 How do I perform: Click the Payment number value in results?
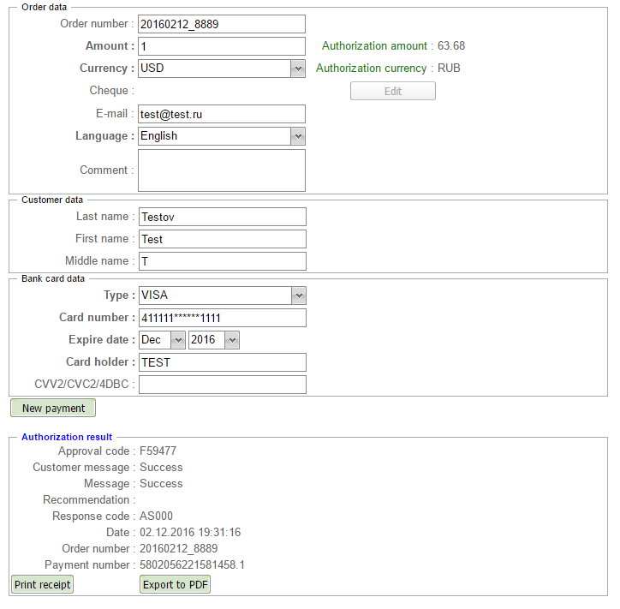(x=192, y=565)
